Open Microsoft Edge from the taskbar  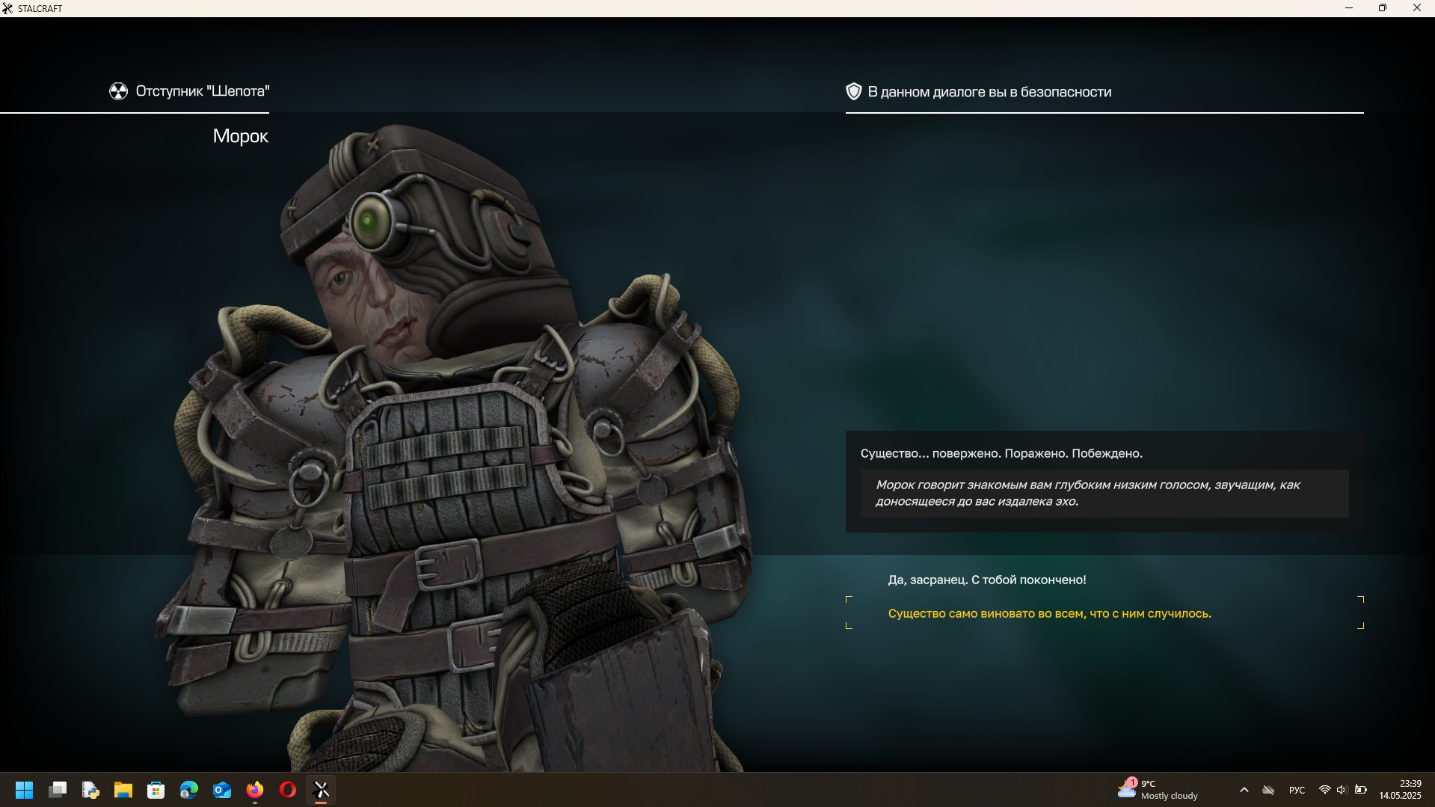[189, 790]
